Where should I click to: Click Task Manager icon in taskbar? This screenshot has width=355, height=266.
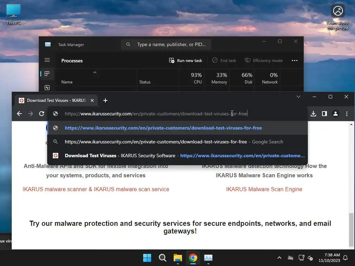coord(208,258)
